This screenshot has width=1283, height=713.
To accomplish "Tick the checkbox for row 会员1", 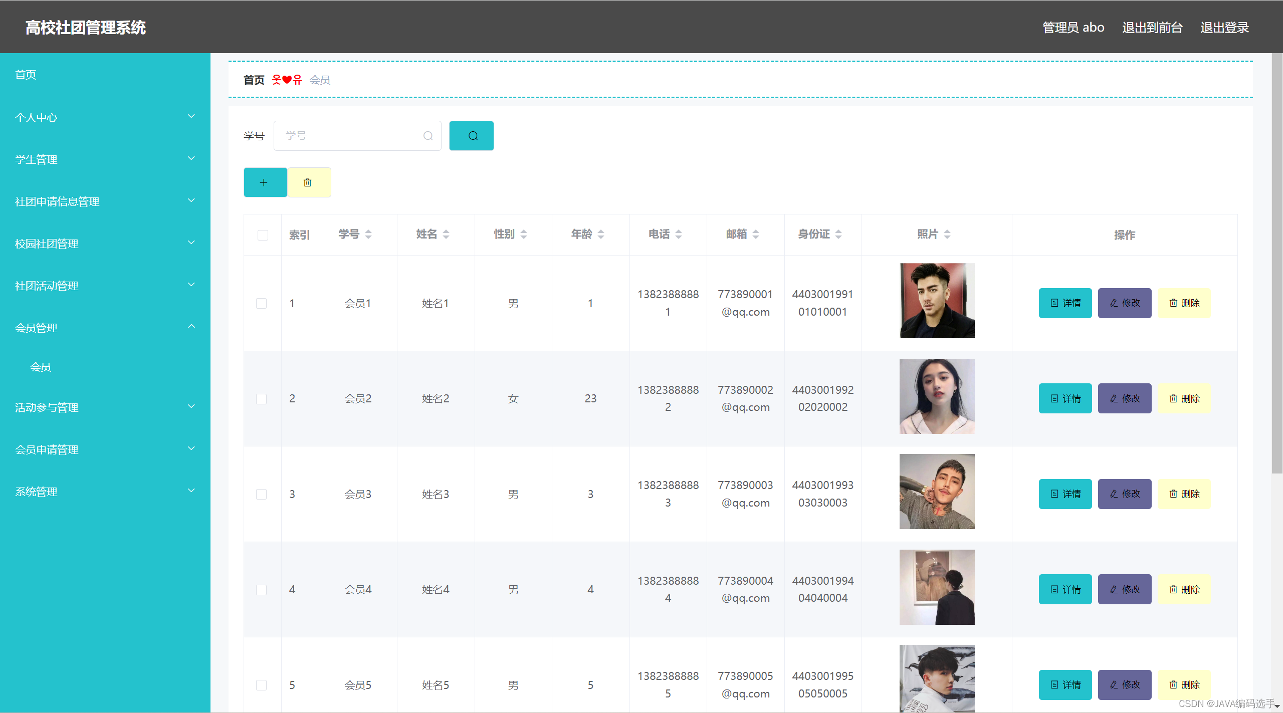I will pyautogui.click(x=262, y=303).
